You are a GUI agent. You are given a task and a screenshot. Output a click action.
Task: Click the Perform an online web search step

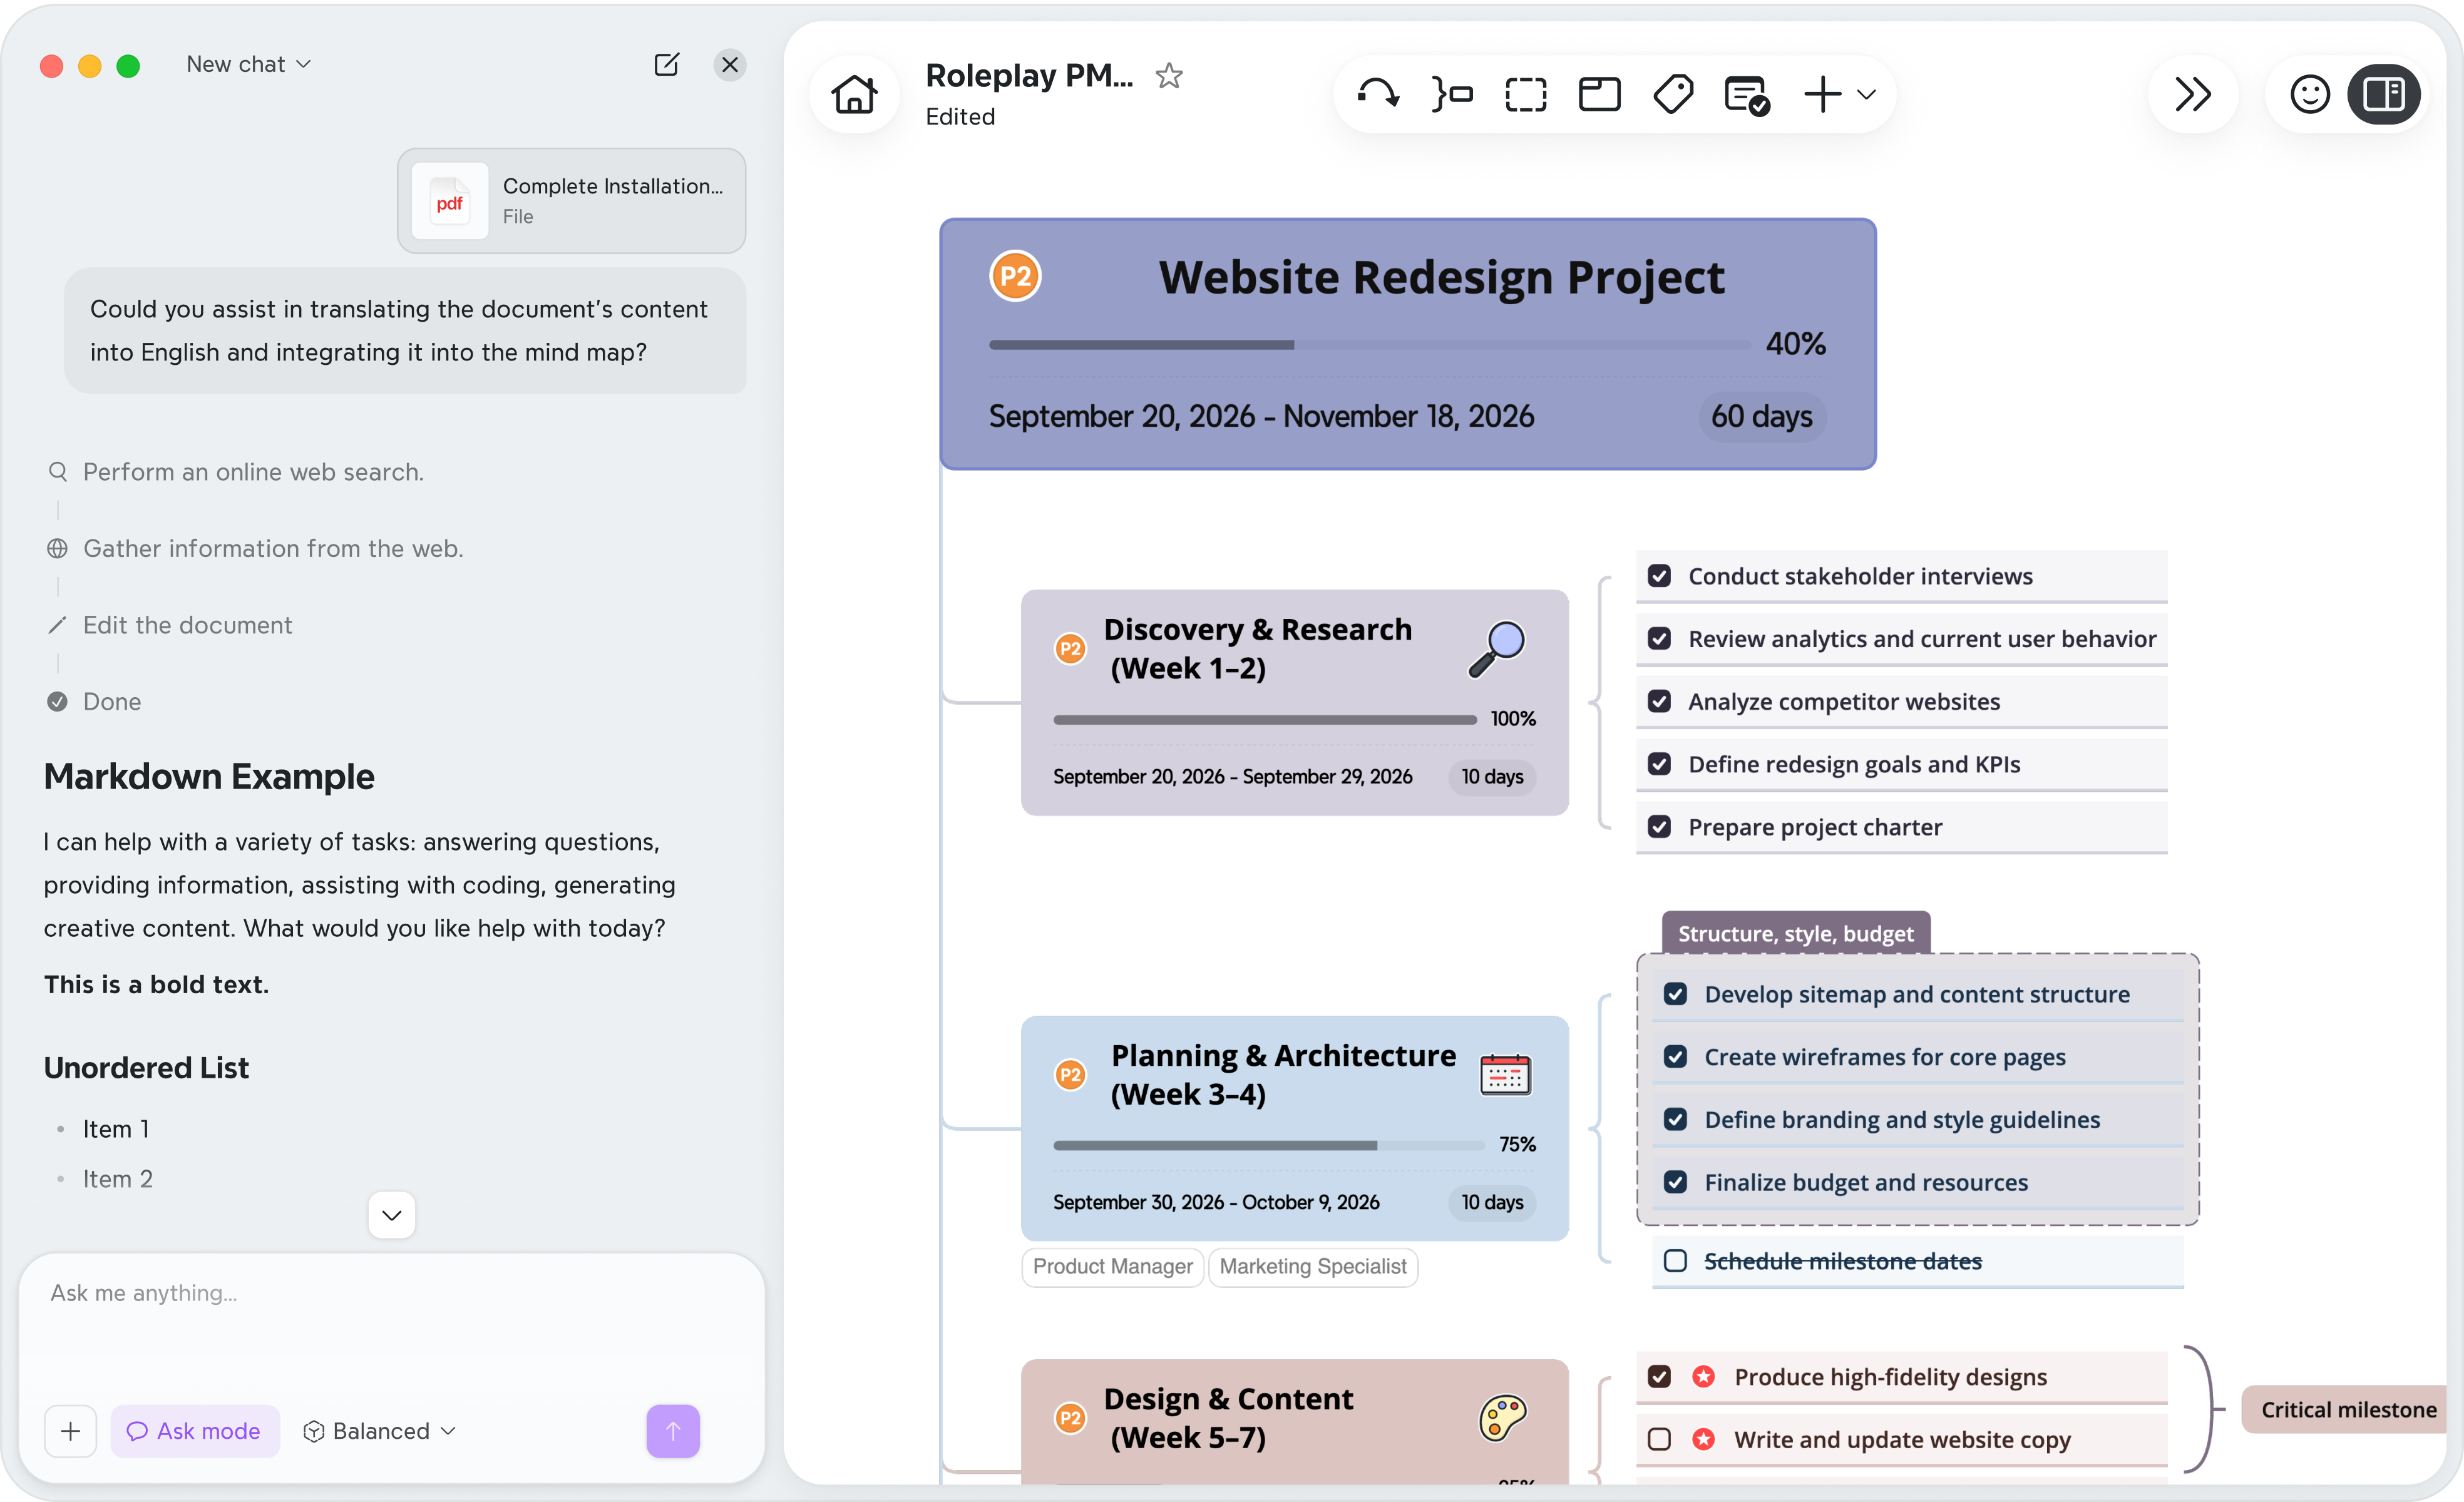(253, 472)
